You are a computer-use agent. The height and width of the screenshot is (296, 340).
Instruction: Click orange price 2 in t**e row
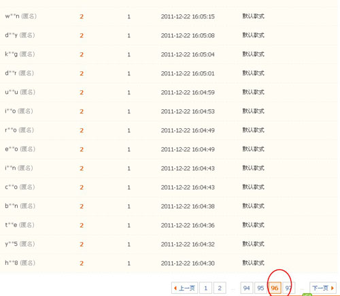tap(82, 225)
